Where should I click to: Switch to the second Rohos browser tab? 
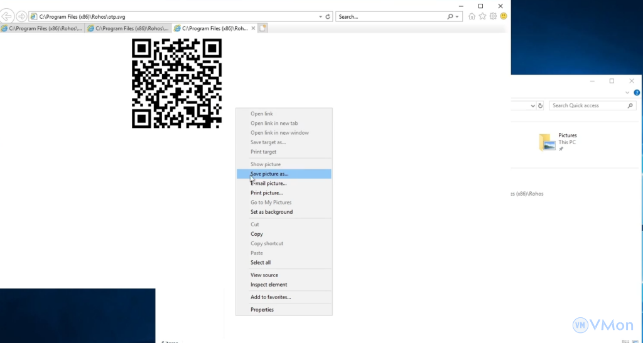click(x=128, y=28)
